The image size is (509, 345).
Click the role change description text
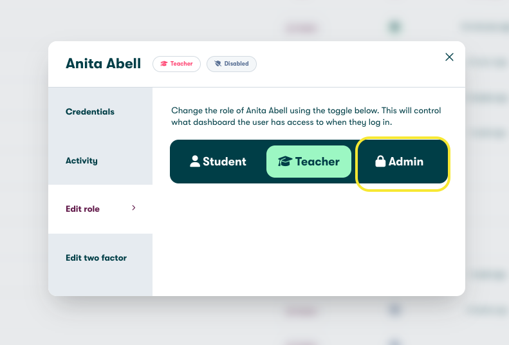pos(306,117)
